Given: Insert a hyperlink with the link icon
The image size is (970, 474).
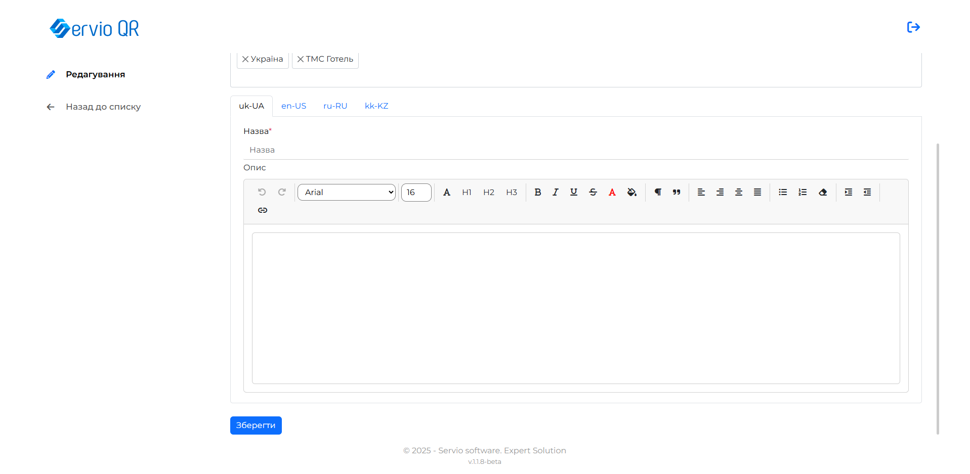Looking at the screenshot, I should click(x=263, y=210).
